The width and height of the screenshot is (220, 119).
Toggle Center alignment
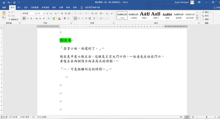pos(79,18)
